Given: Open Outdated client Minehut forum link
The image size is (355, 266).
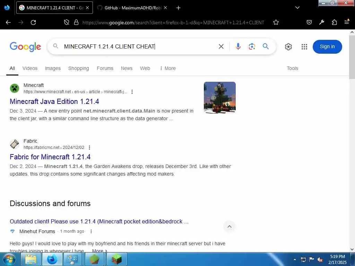Looking at the screenshot, I should pyautogui.click(x=99, y=221).
